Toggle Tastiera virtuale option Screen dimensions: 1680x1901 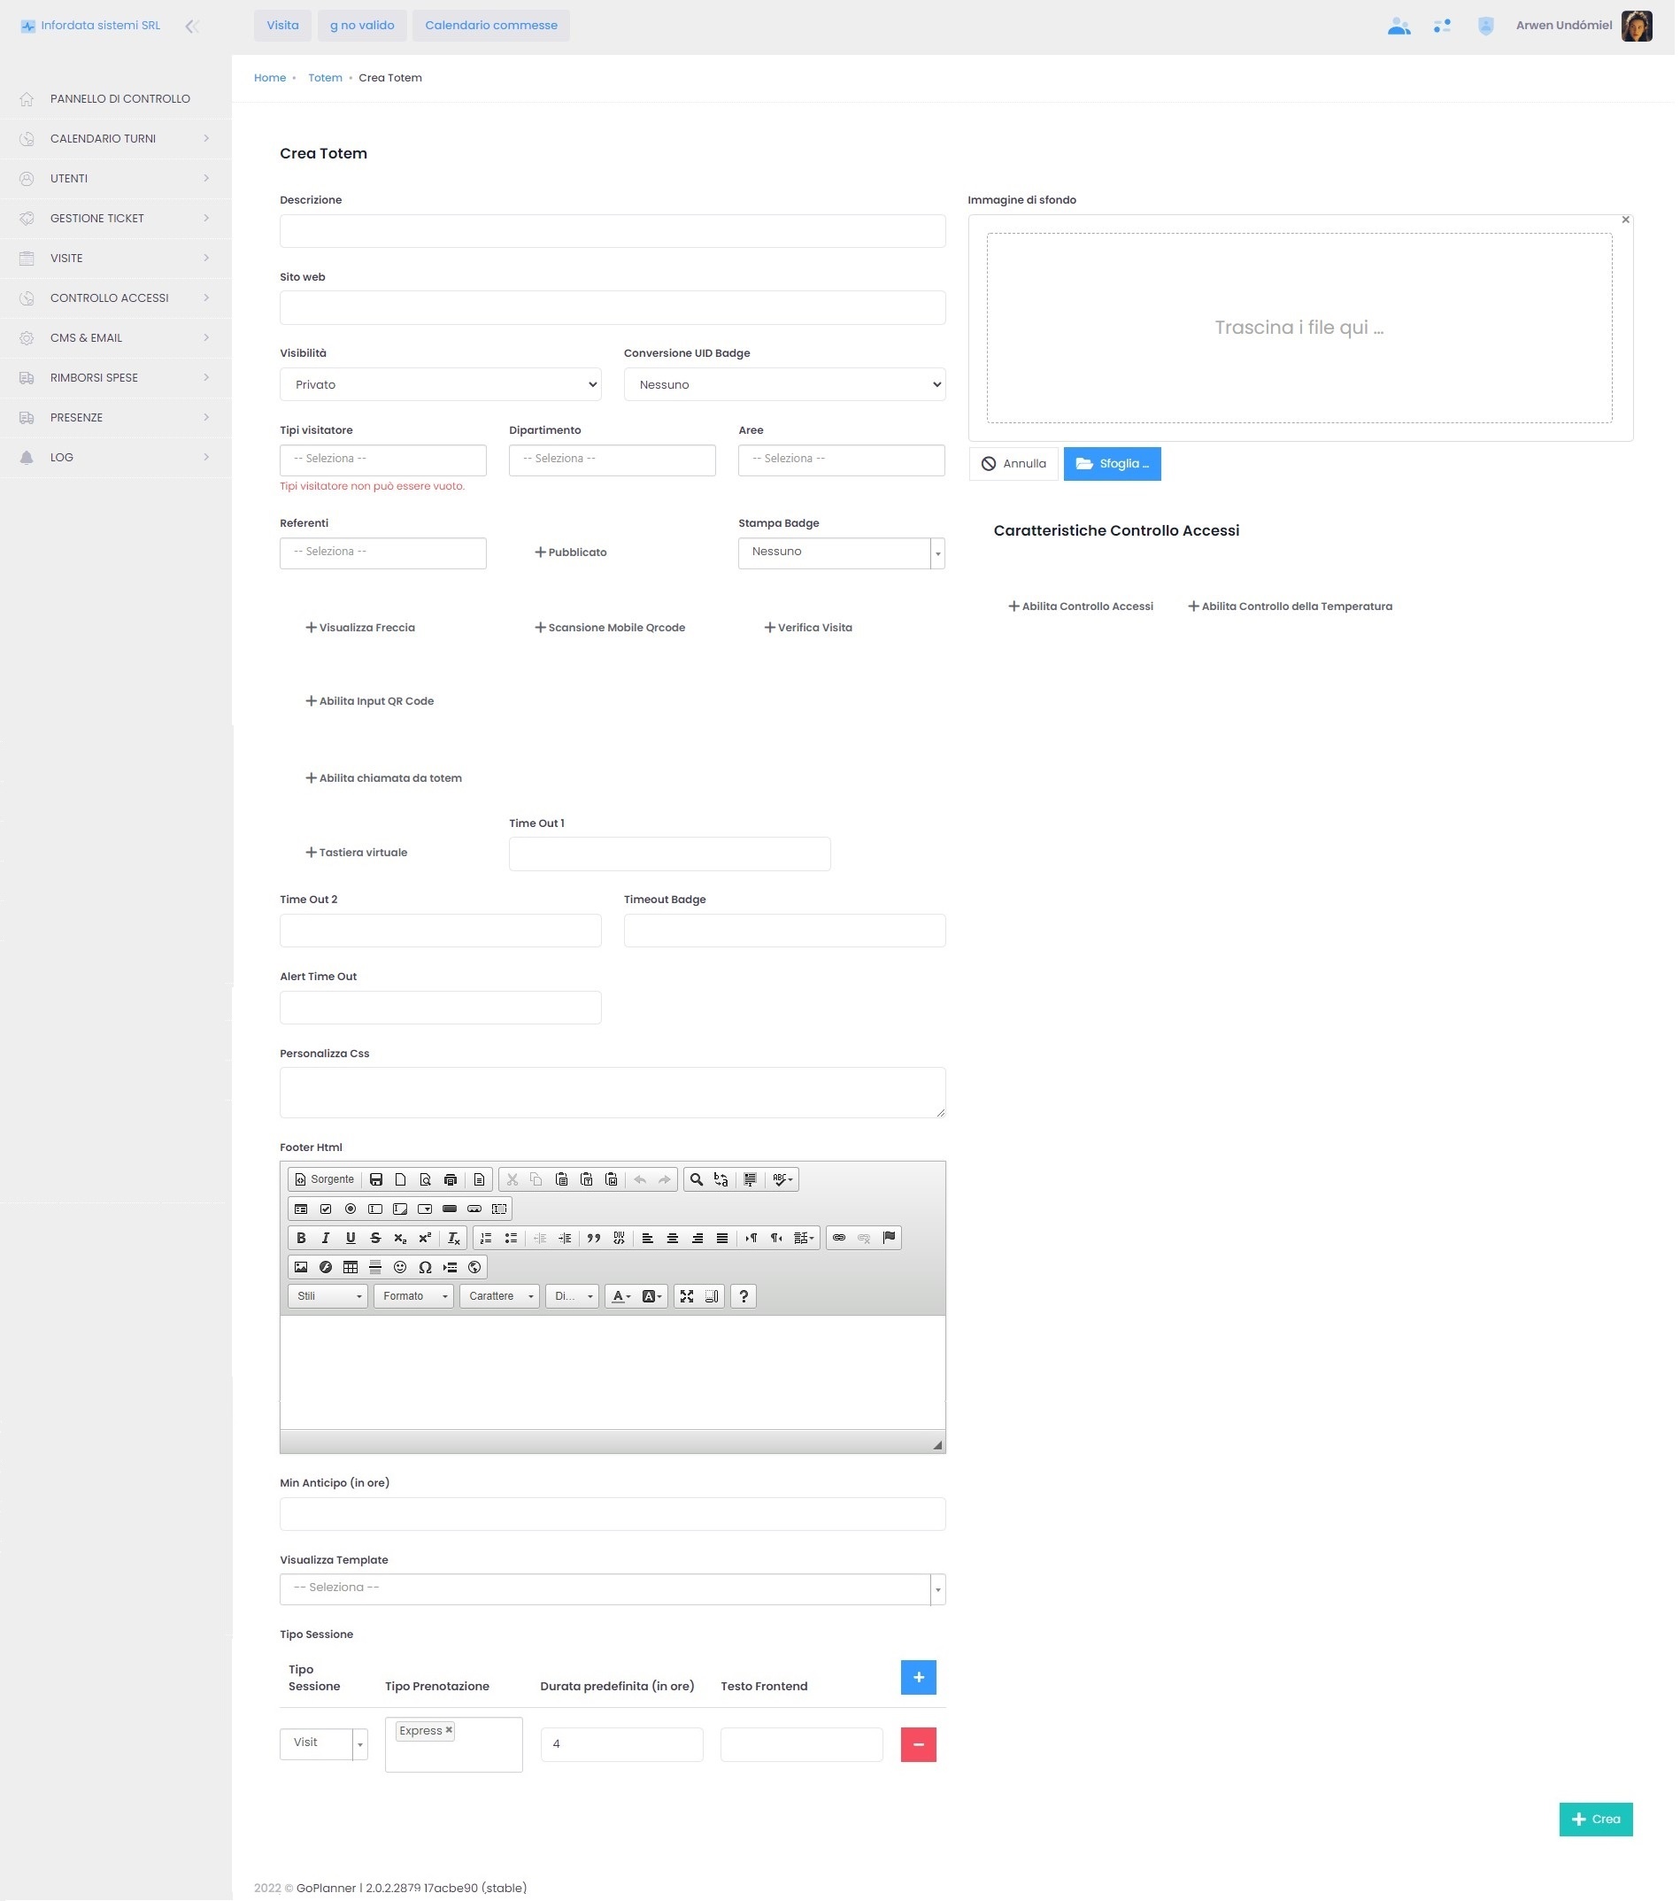357,853
